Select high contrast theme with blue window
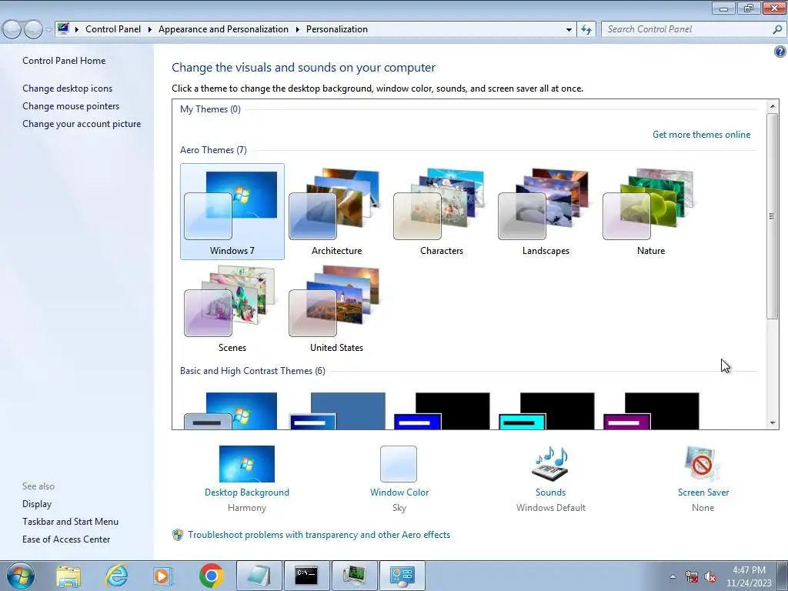The height and width of the screenshot is (591, 788). pos(442,411)
